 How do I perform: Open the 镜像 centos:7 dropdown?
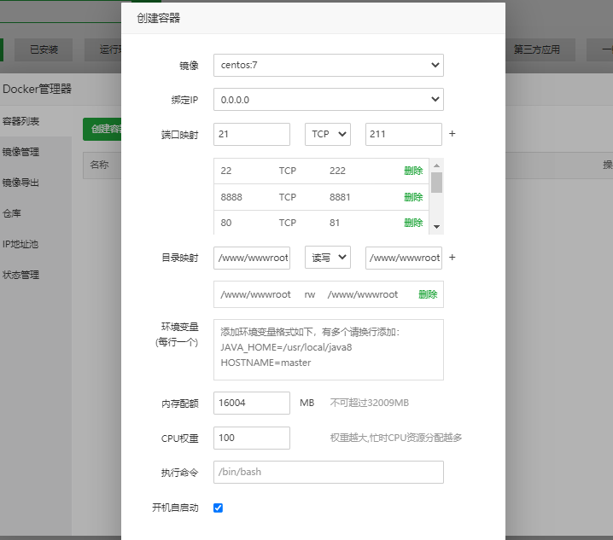(328, 65)
